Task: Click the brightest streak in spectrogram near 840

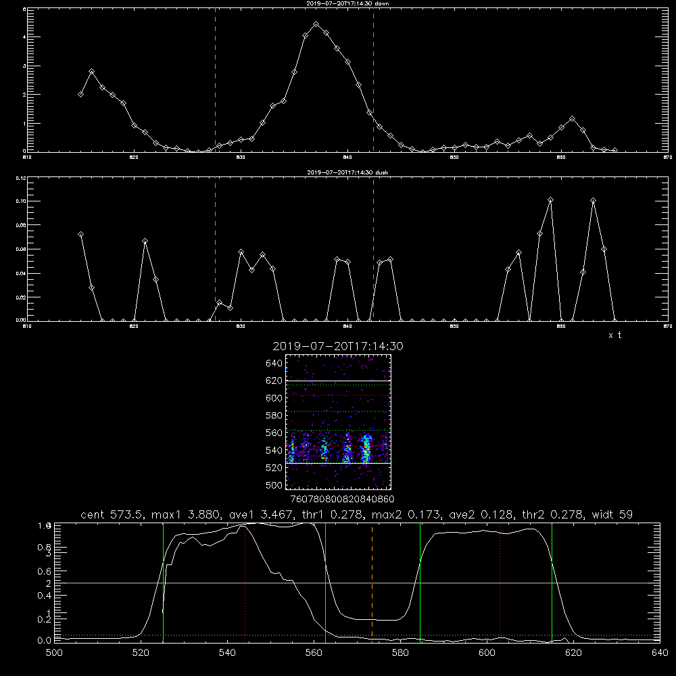Action: pos(366,448)
